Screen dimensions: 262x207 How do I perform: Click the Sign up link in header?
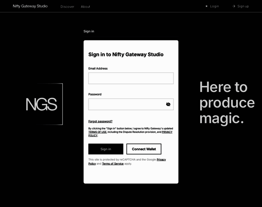coord(243,6)
